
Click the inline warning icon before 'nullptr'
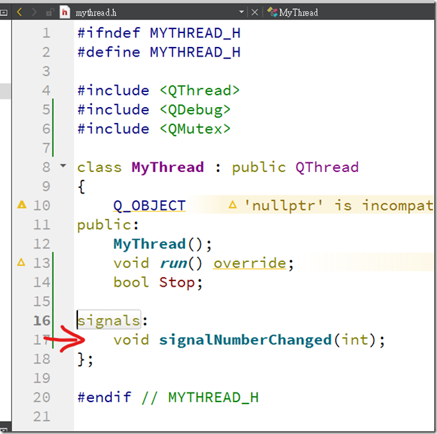pyautogui.click(x=233, y=205)
